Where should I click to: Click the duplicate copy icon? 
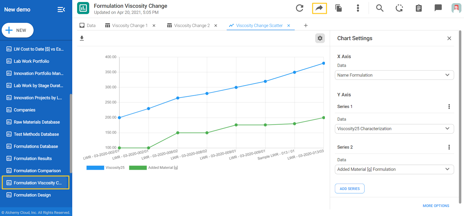click(x=338, y=8)
